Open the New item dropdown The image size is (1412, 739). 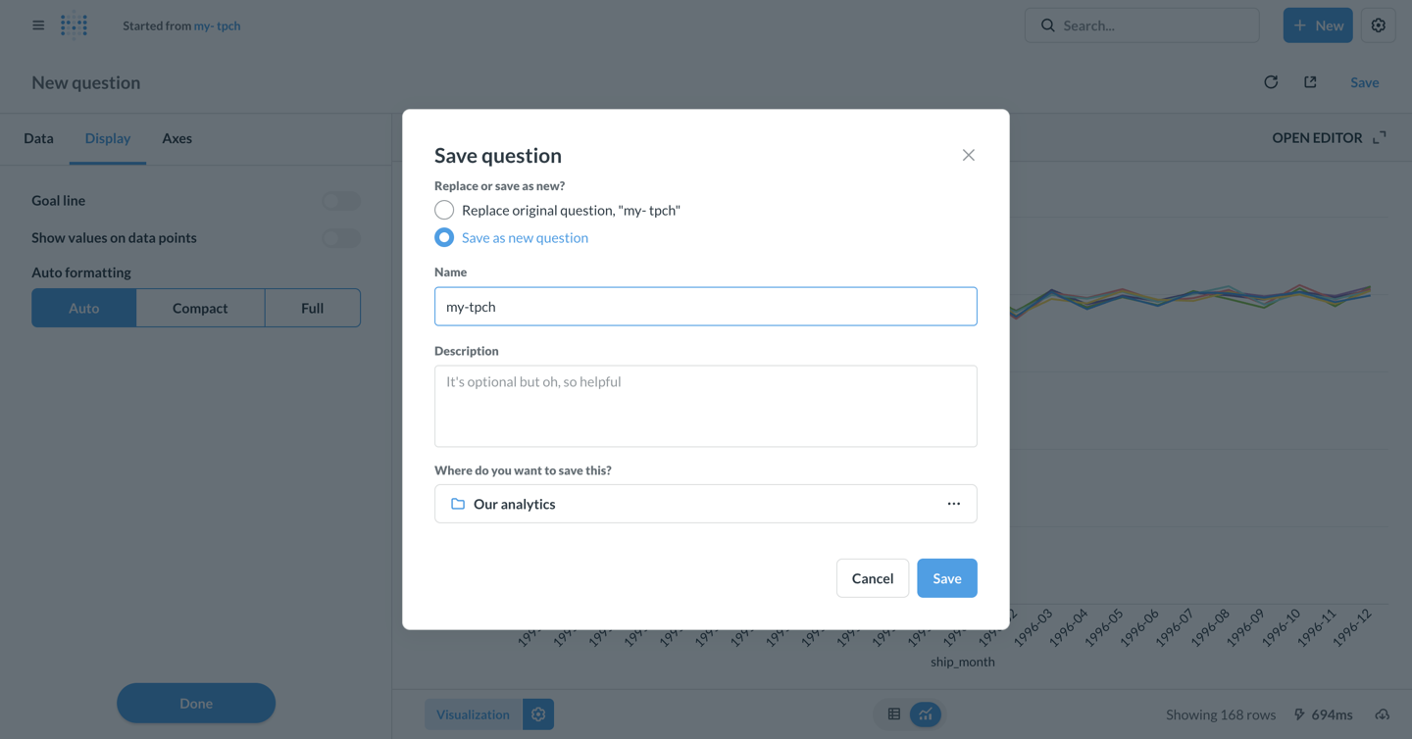[1317, 25]
